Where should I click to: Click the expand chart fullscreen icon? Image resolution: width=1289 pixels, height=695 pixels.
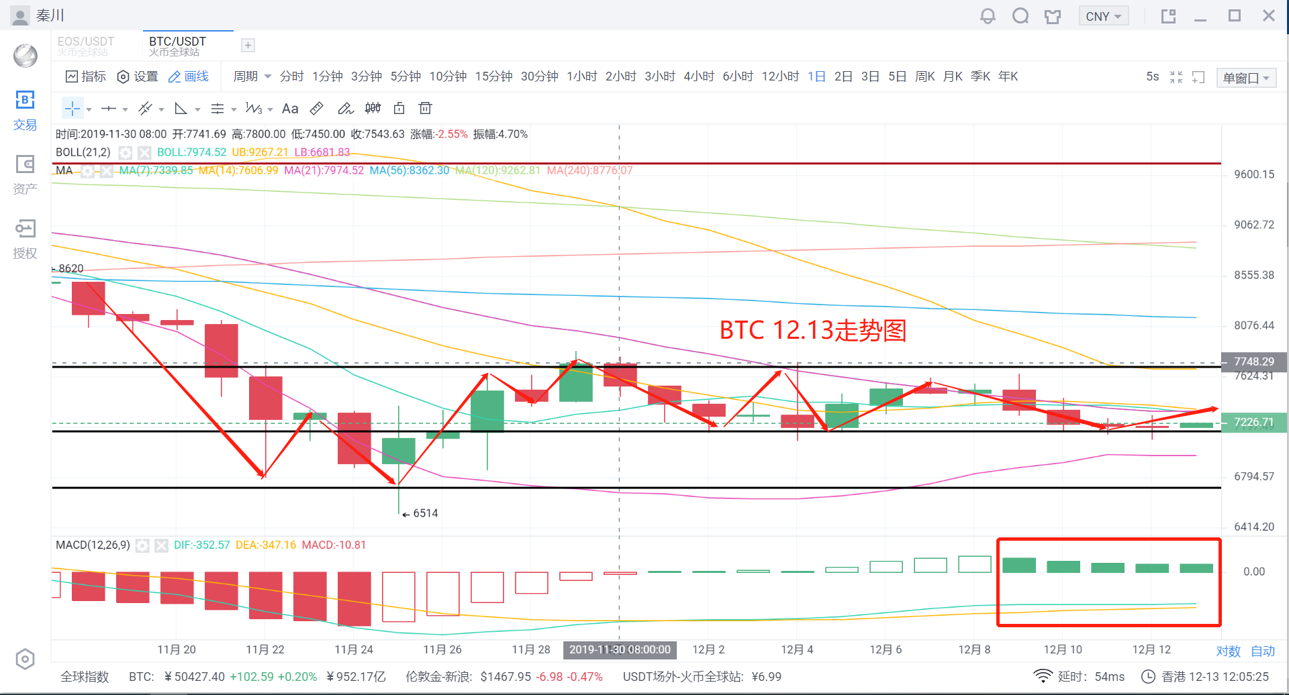[1199, 77]
